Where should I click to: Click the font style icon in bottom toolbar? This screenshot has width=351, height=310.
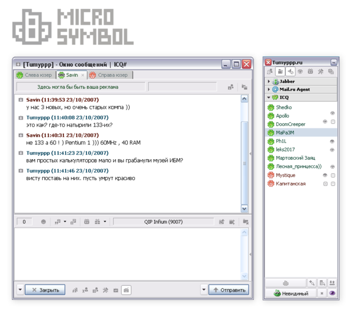coord(75,290)
